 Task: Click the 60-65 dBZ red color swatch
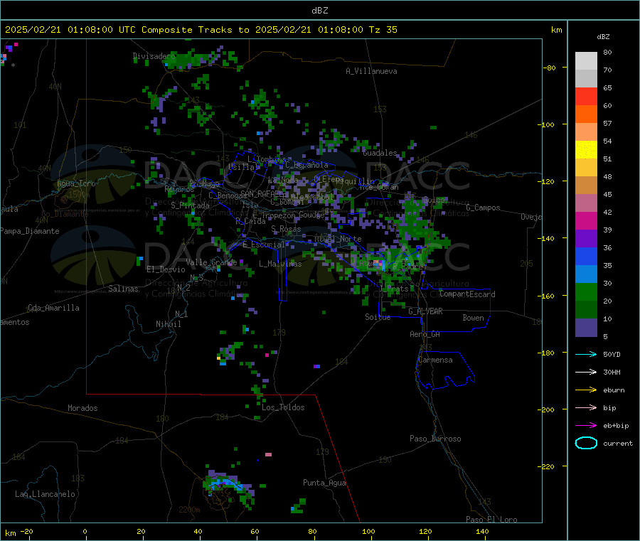coord(586,96)
